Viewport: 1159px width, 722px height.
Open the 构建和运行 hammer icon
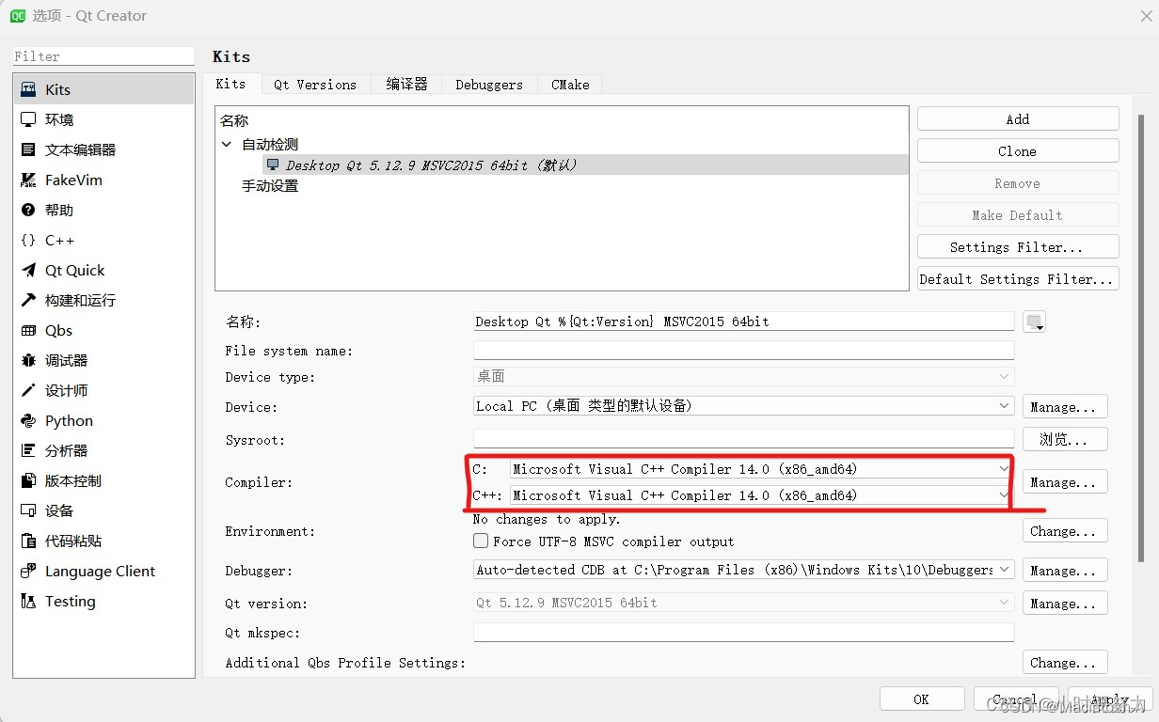[28, 300]
